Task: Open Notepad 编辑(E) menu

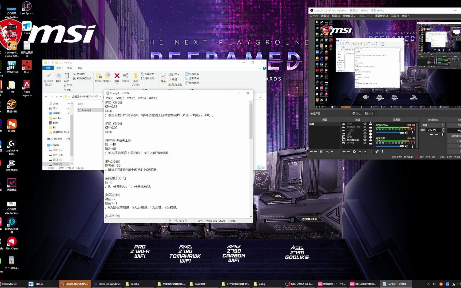Action: point(120,98)
